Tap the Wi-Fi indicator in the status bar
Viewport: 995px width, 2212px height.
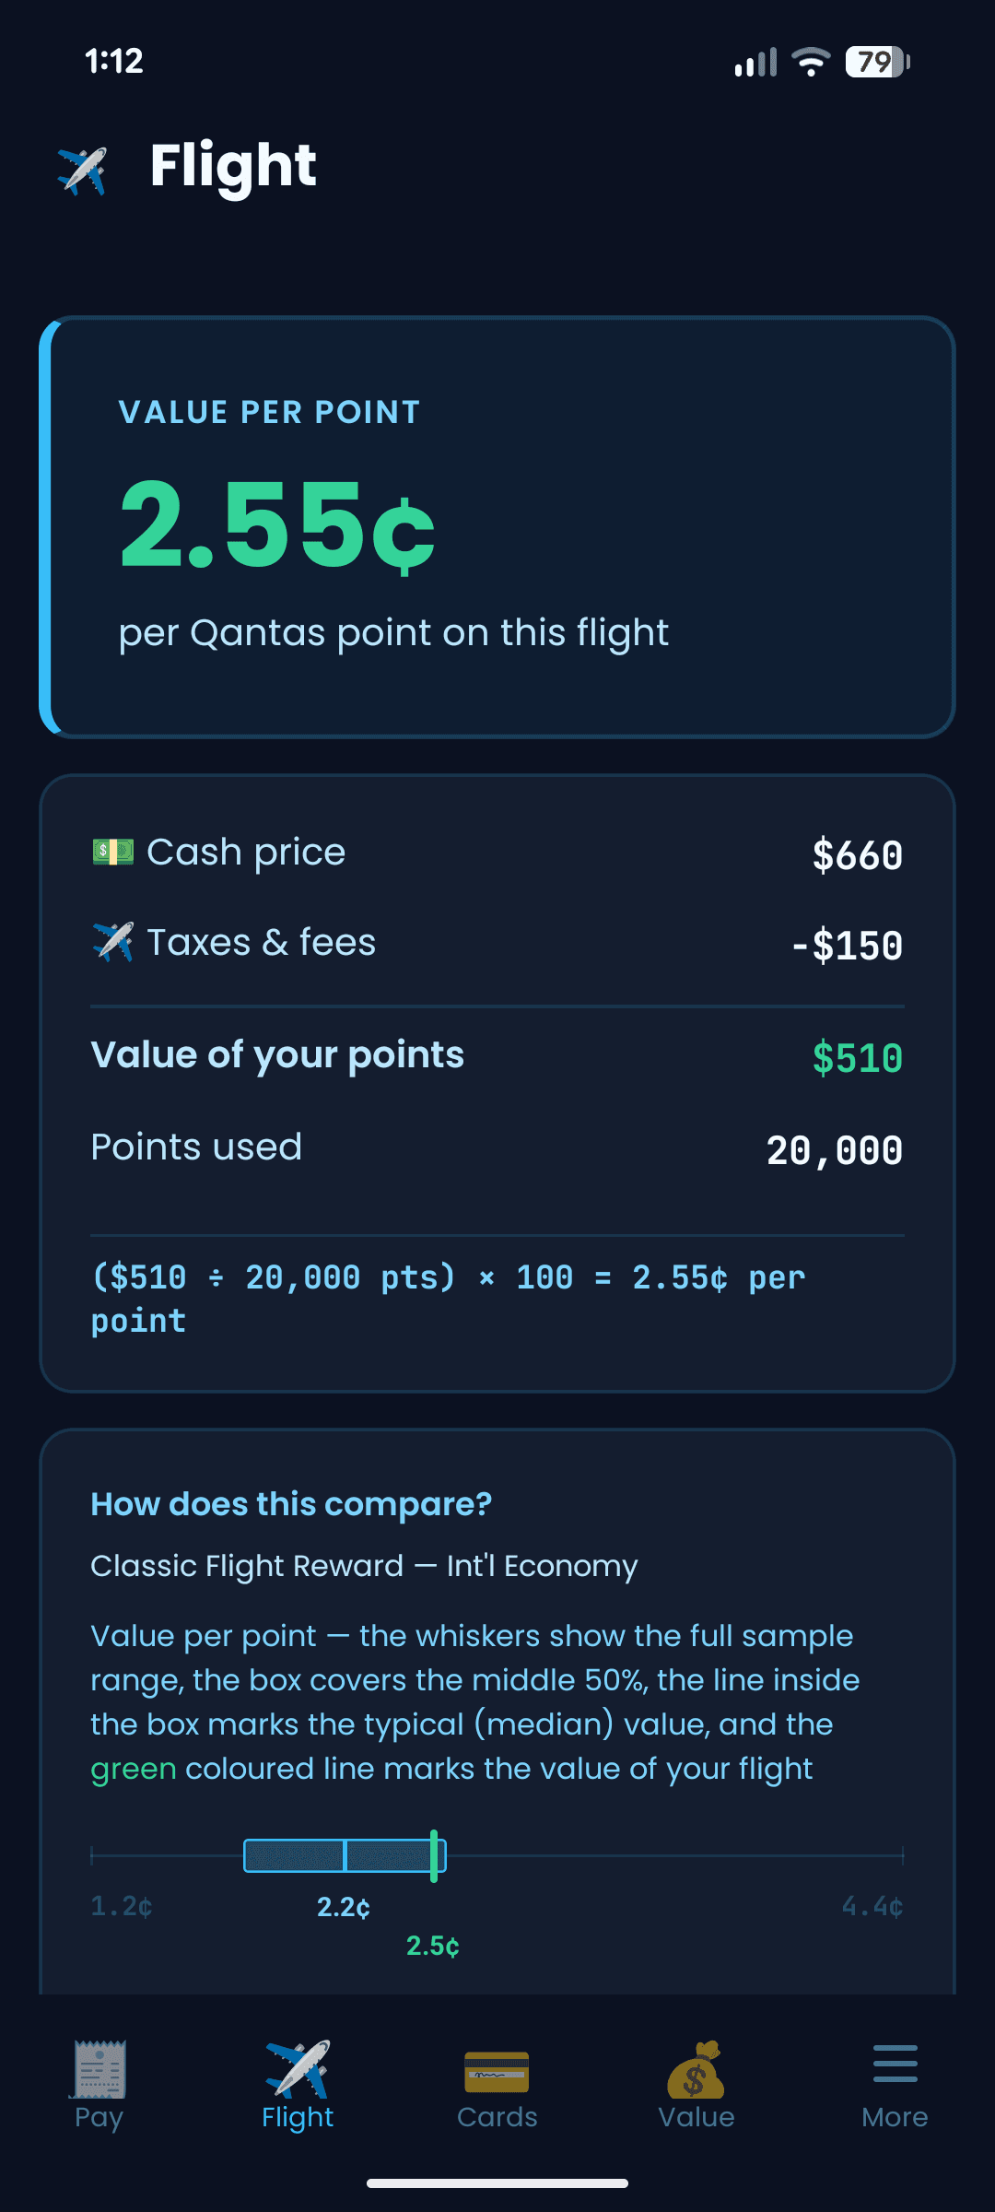click(809, 63)
